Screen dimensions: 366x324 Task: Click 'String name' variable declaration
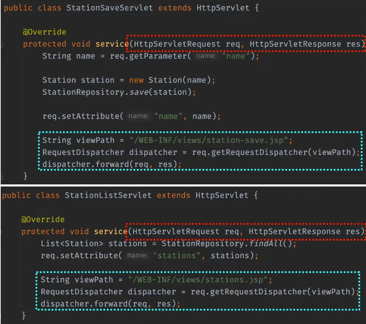click(x=69, y=56)
